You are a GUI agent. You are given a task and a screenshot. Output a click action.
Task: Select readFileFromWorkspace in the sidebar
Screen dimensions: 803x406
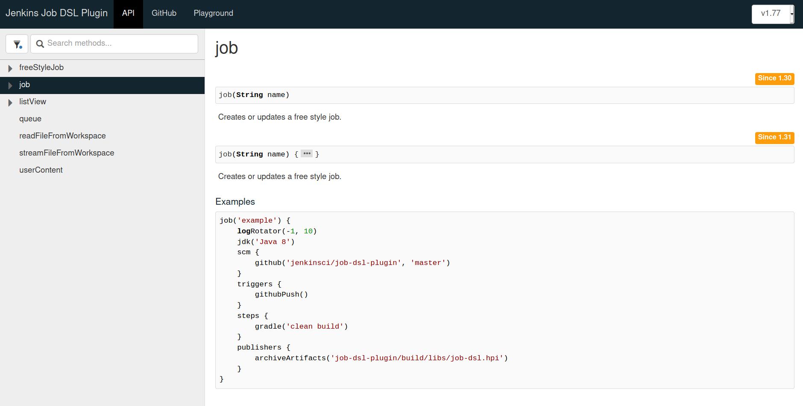click(62, 136)
